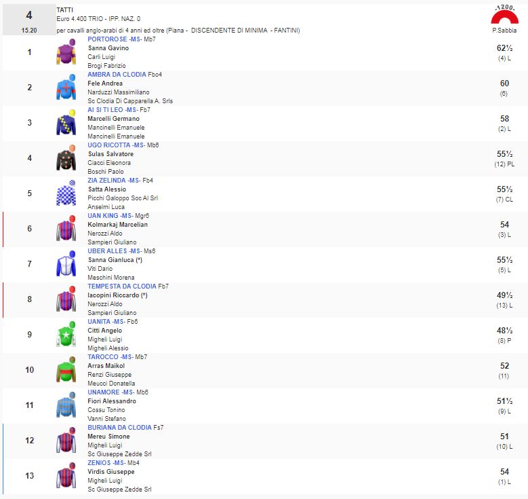Click the jockey silk icon for Portorose
This screenshot has height=499, width=528.
(x=66, y=52)
